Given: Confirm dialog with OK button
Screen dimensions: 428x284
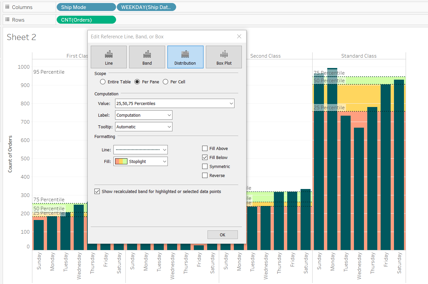Looking at the screenshot, I should tap(223, 235).
